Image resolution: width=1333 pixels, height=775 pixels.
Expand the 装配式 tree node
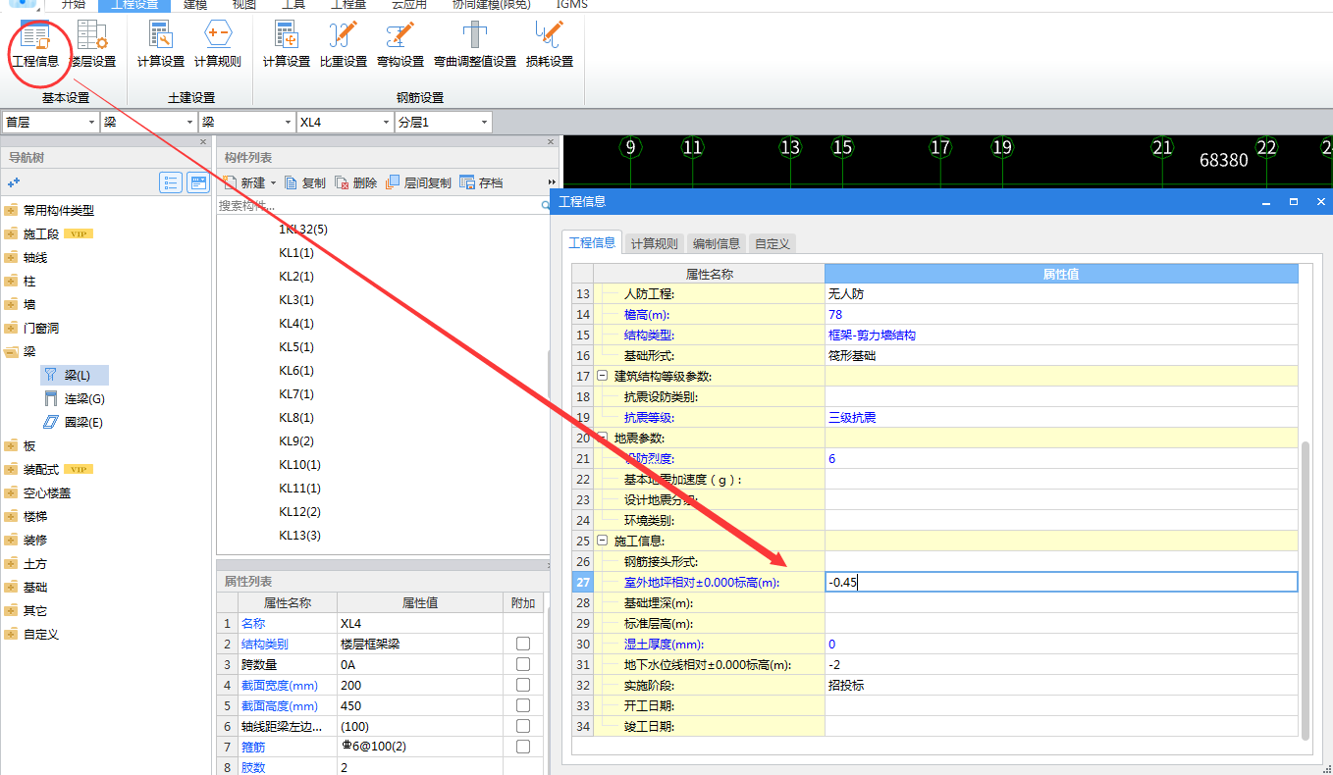point(11,469)
